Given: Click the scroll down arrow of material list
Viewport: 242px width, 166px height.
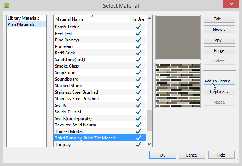Looking at the screenshot, I should tap(149, 144).
